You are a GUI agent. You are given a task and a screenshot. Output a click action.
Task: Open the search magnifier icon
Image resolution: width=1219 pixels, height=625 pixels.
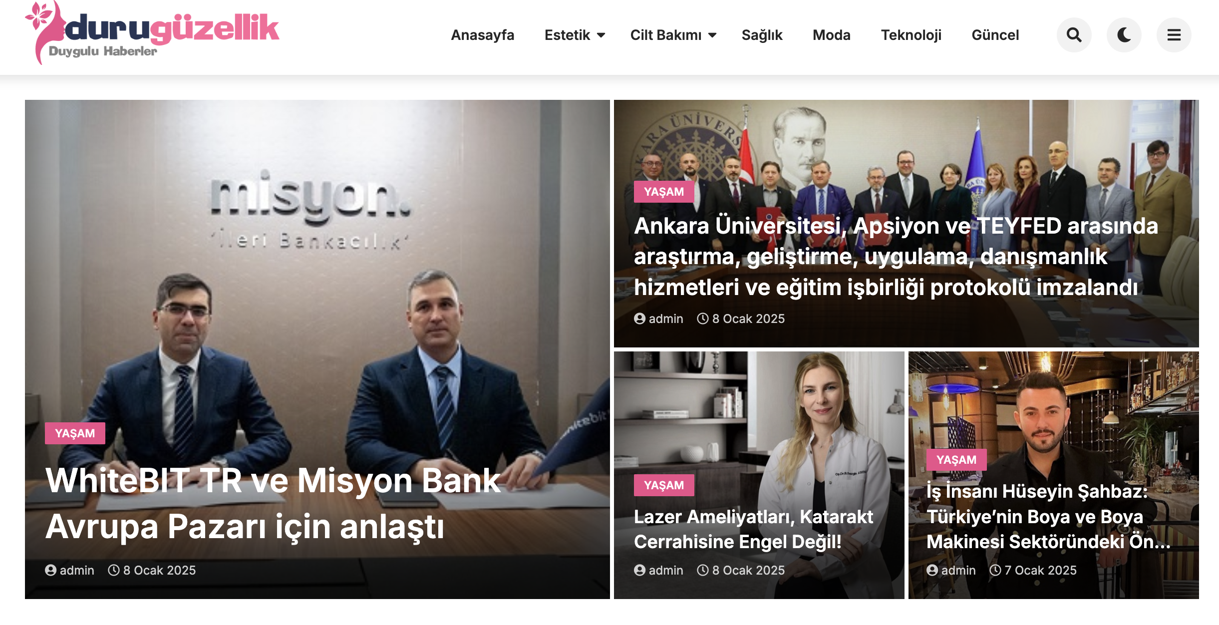(1074, 35)
